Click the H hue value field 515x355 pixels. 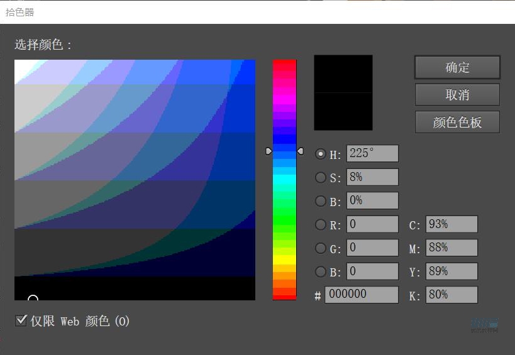tap(372, 154)
